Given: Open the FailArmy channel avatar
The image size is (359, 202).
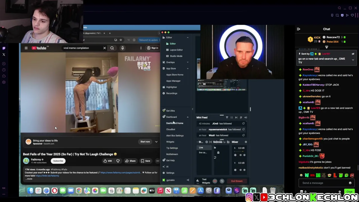Looking at the screenshot, I should 26,161.
